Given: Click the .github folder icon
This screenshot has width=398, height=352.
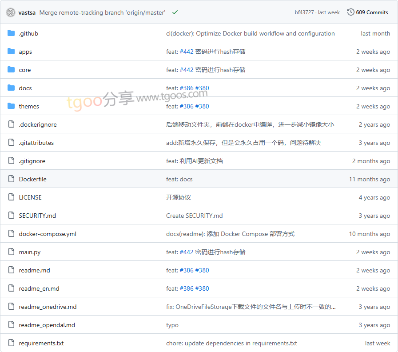Looking at the screenshot, I should click(x=12, y=33).
